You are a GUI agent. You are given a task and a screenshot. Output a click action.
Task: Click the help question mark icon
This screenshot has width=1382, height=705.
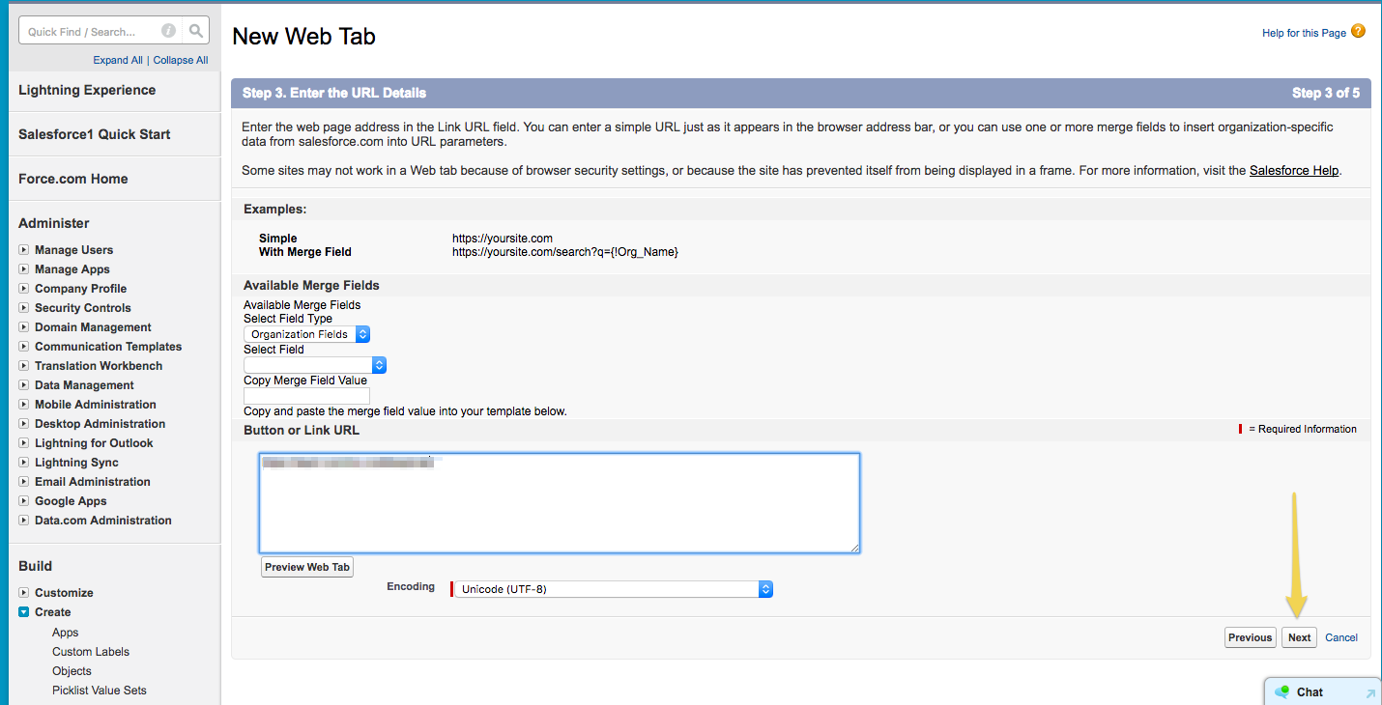point(1358,31)
